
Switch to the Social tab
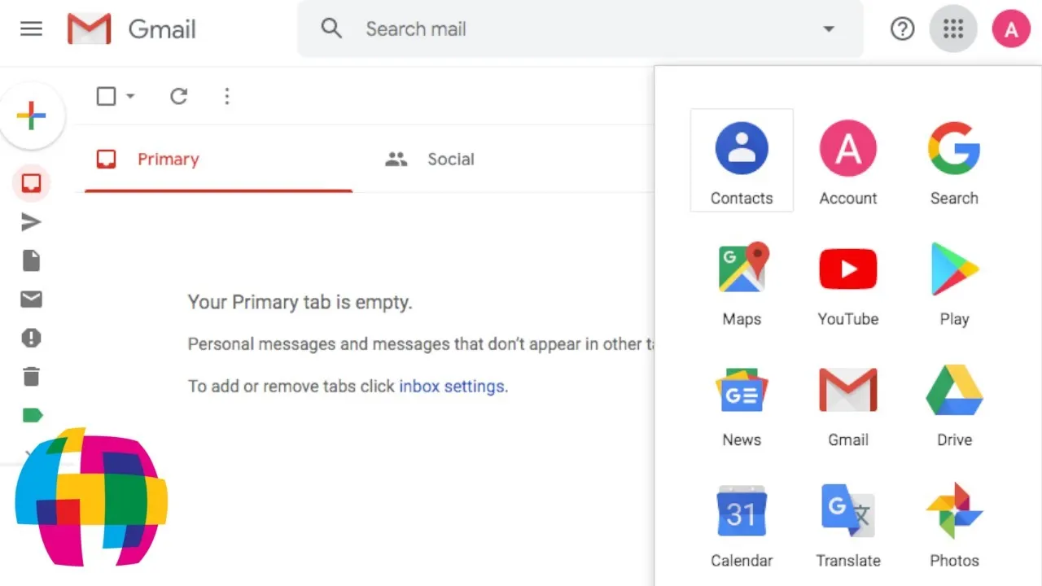(x=450, y=160)
